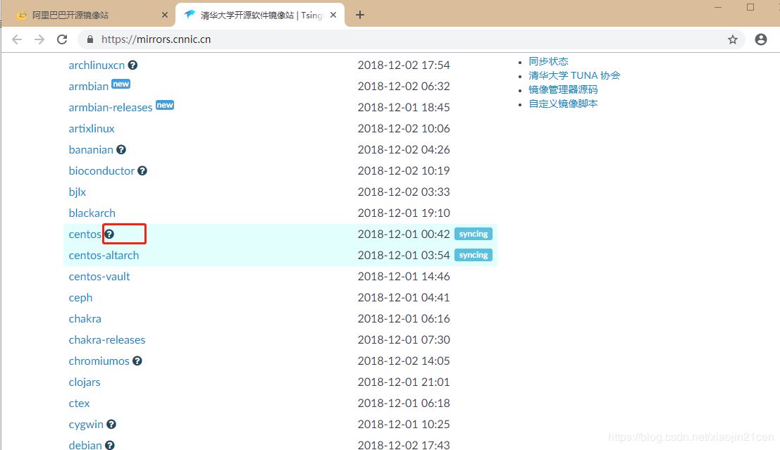
Task: Close the 阿里巴巴开源镜像站 tab
Action: [165, 15]
